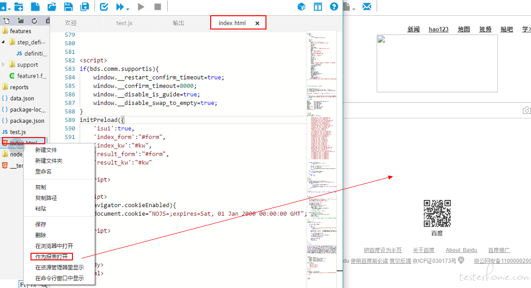
Task: Choose 新建文件夹 from context menu
Action: point(49,160)
